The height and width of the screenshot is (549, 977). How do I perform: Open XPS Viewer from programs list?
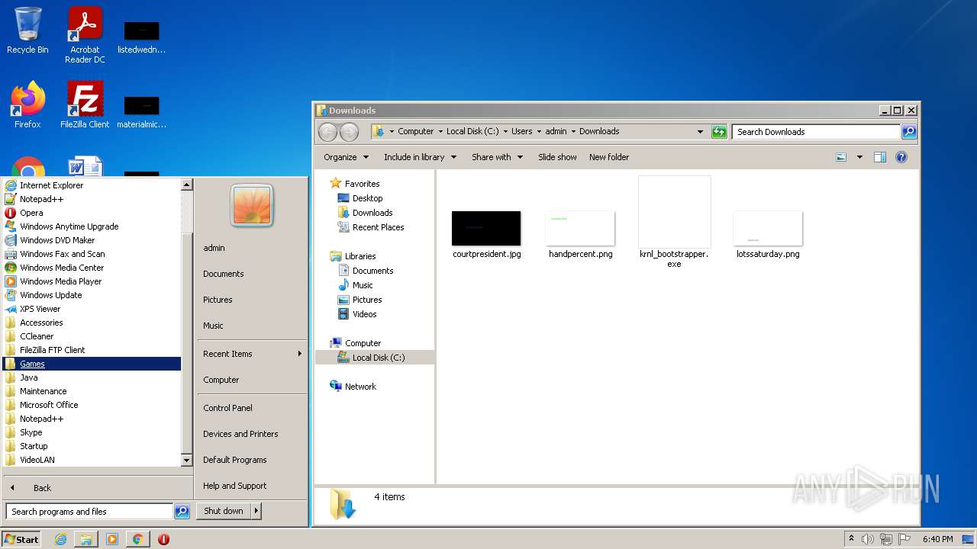[92, 309]
